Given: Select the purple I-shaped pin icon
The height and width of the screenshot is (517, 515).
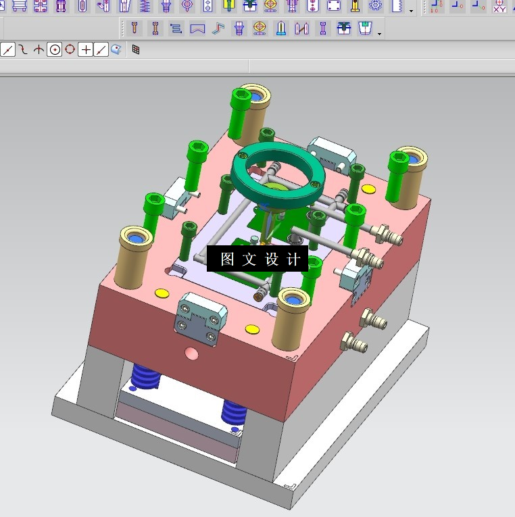Looking at the screenshot, I should [x=323, y=28].
